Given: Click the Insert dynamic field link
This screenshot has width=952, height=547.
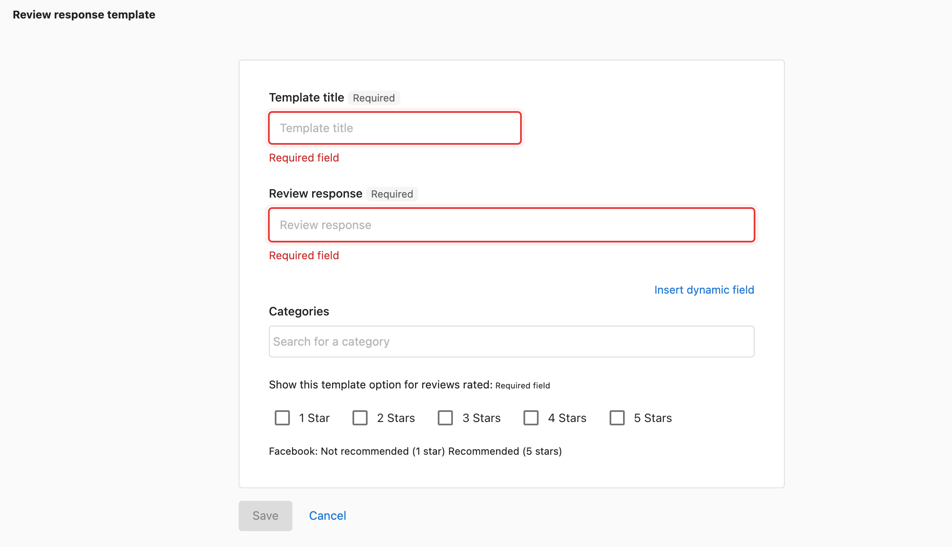Looking at the screenshot, I should [x=704, y=290].
